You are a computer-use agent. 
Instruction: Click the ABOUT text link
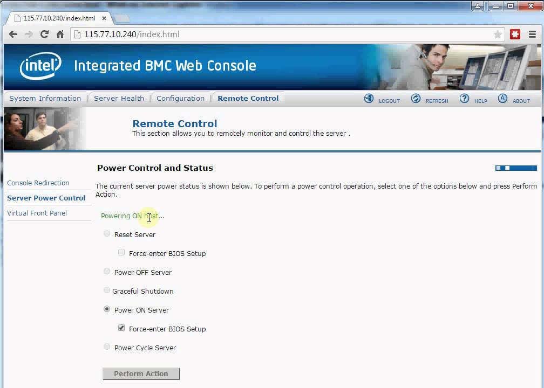521,101
